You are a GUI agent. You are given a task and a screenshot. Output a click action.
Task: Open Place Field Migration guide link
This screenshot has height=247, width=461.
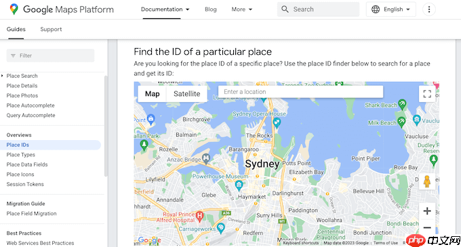coord(31,214)
